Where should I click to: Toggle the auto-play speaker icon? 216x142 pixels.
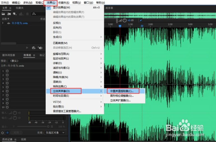click(x=40, y=48)
